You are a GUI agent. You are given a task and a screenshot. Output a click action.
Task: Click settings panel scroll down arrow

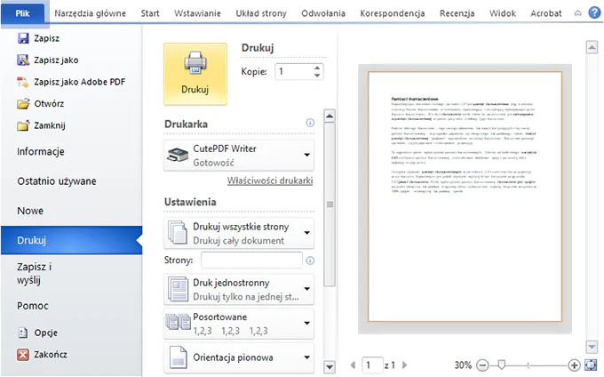[330, 366]
